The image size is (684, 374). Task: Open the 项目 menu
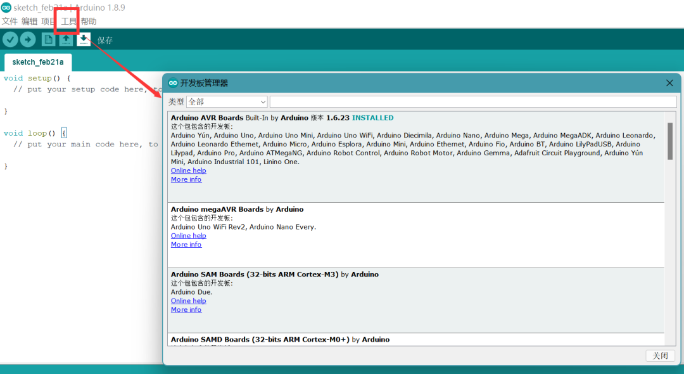coord(48,22)
